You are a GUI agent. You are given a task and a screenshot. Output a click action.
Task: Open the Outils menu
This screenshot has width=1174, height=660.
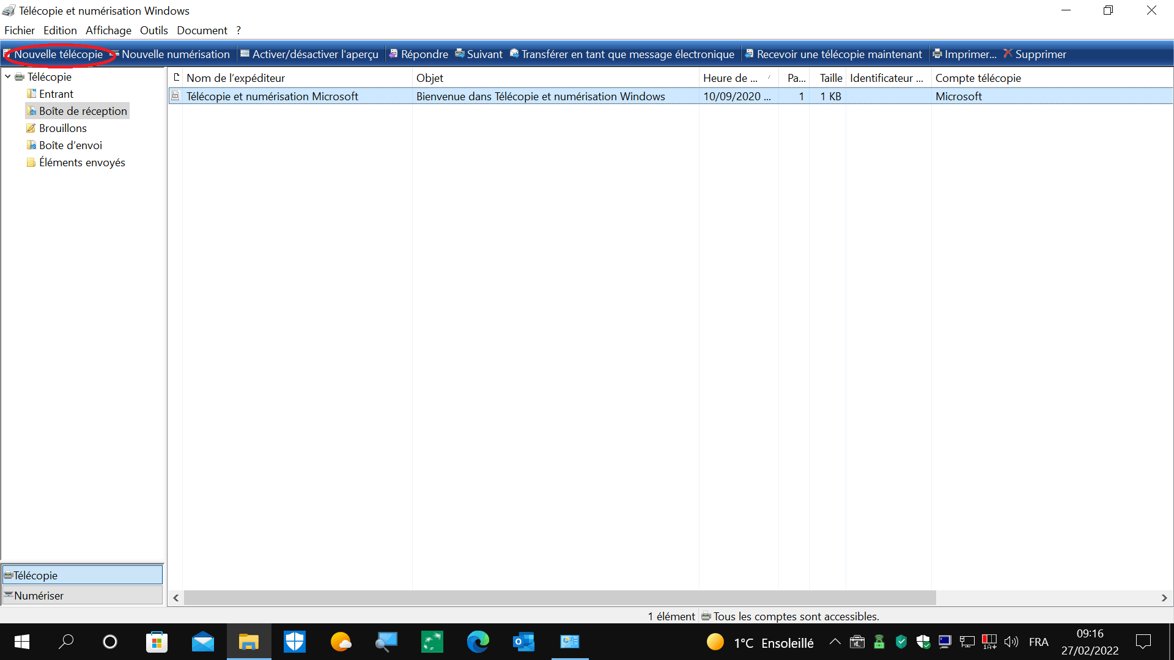(x=153, y=31)
